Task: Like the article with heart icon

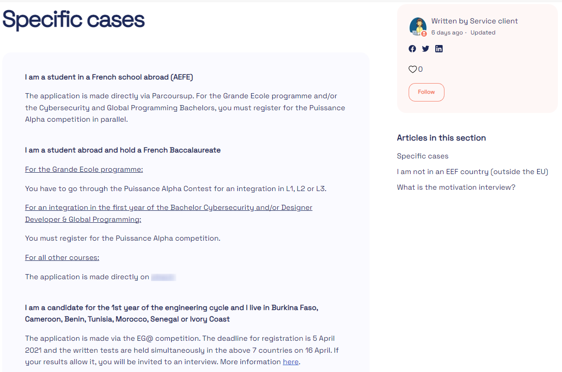Action: coord(412,69)
